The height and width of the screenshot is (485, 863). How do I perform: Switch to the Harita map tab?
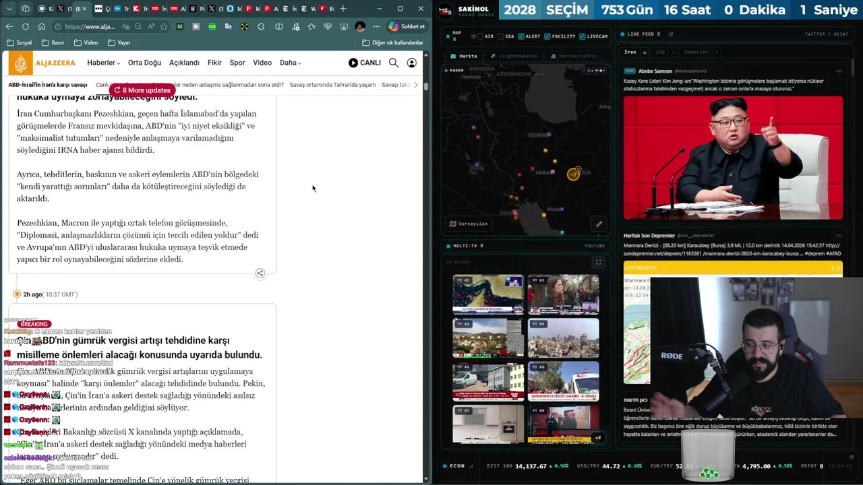(465, 56)
